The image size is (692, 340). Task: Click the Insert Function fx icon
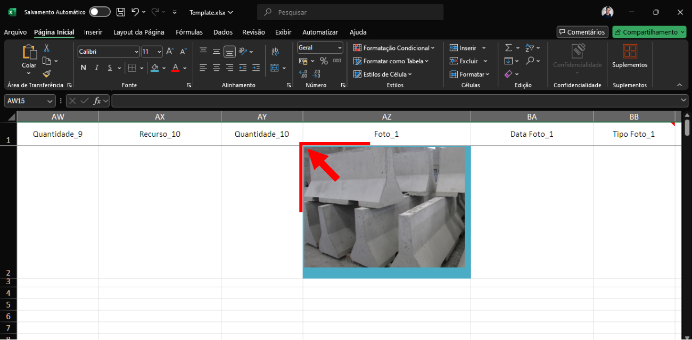(x=97, y=101)
